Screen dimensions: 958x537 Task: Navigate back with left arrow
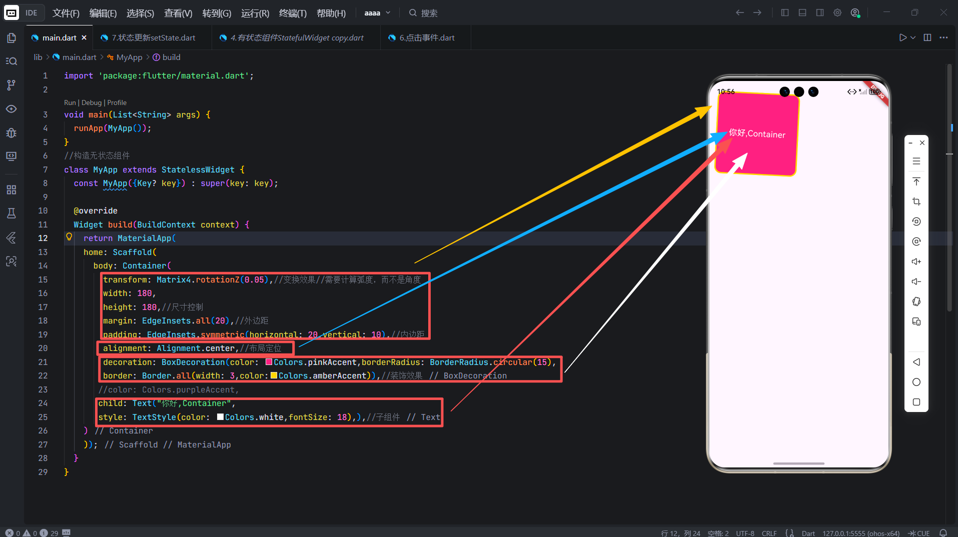pyautogui.click(x=740, y=12)
